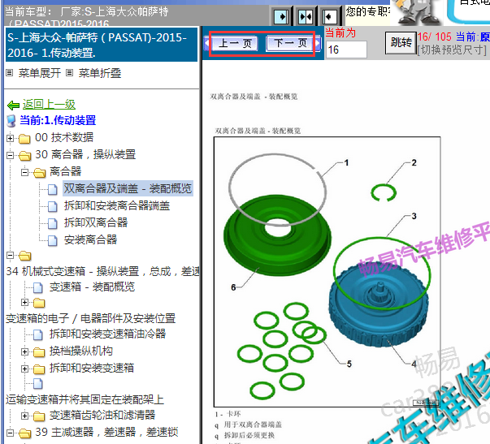Click the 返回上一级 back link
Screen dimensions: 490x444
[49, 104]
